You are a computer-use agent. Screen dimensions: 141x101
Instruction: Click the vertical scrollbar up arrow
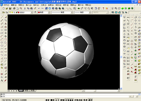coord(121,16)
